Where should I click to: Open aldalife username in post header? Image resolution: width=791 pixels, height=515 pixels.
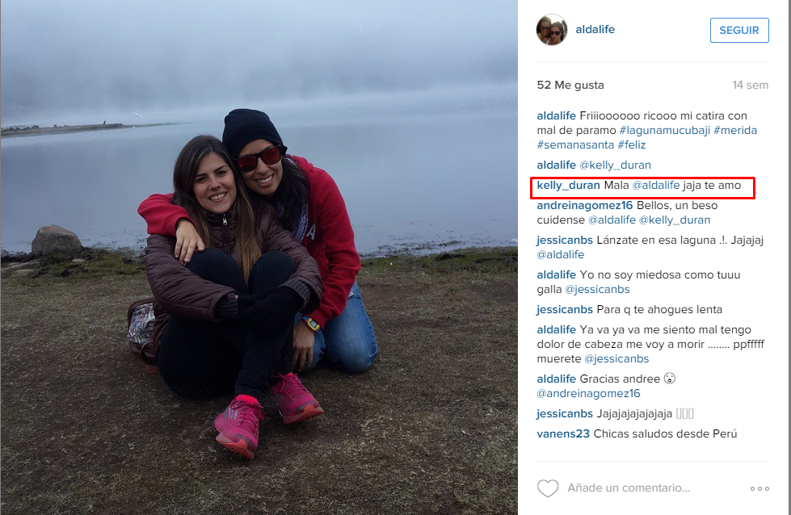click(x=595, y=29)
